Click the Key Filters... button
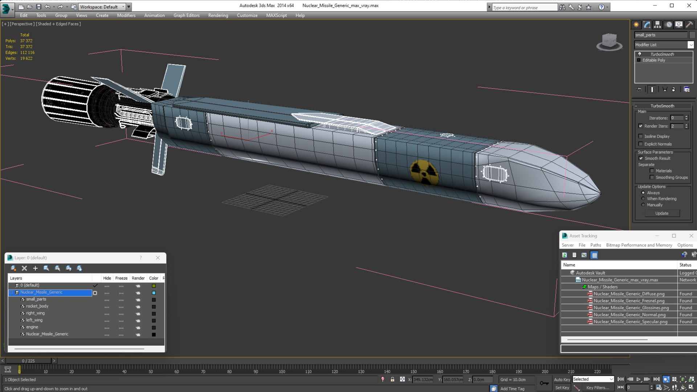Image resolution: width=697 pixels, height=392 pixels. 598,388
